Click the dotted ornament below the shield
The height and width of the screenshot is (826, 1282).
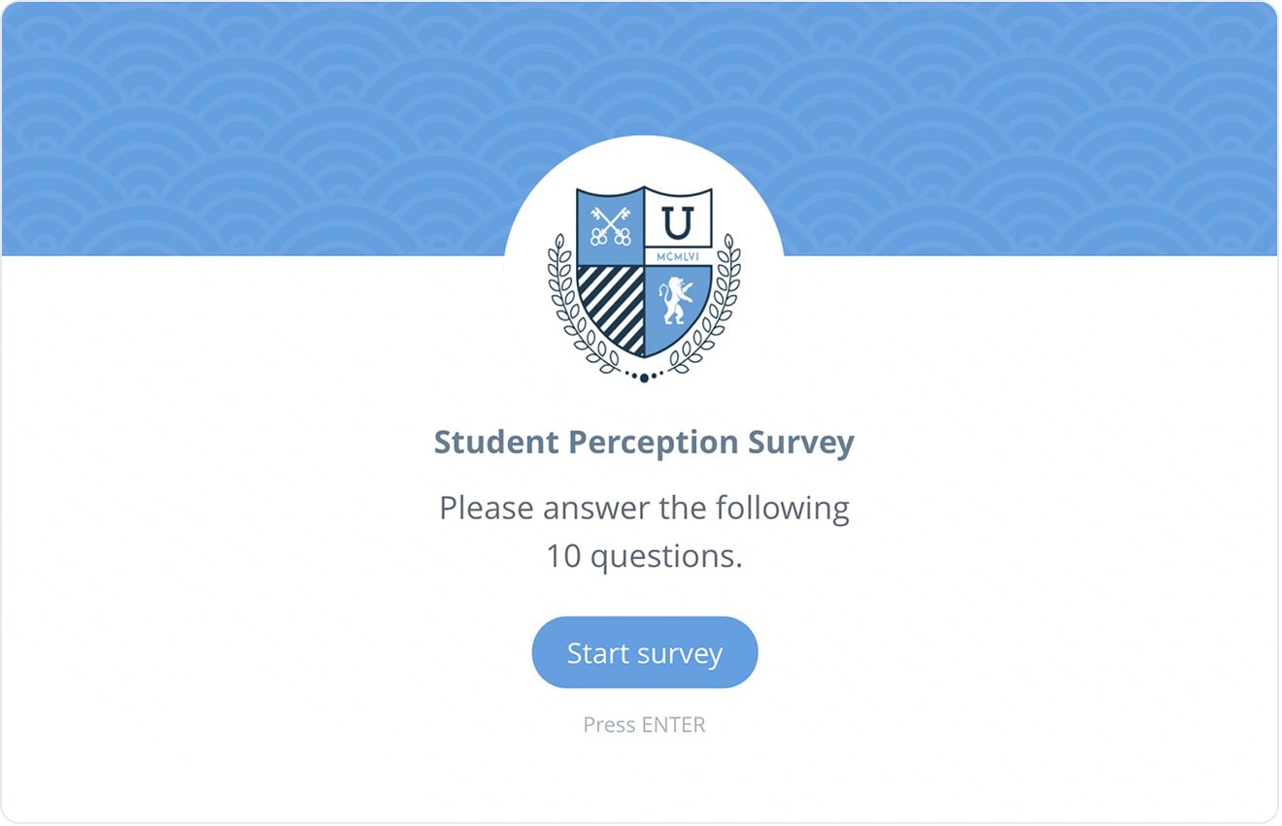(644, 377)
